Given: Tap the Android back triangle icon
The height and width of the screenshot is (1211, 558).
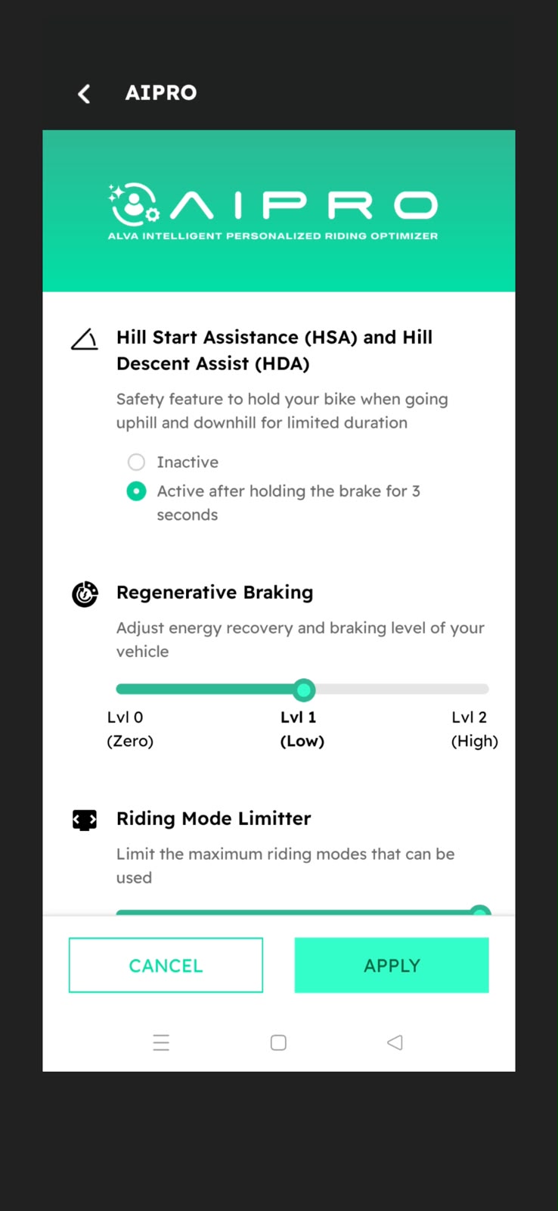Looking at the screenshot, I should point(395,1042).
